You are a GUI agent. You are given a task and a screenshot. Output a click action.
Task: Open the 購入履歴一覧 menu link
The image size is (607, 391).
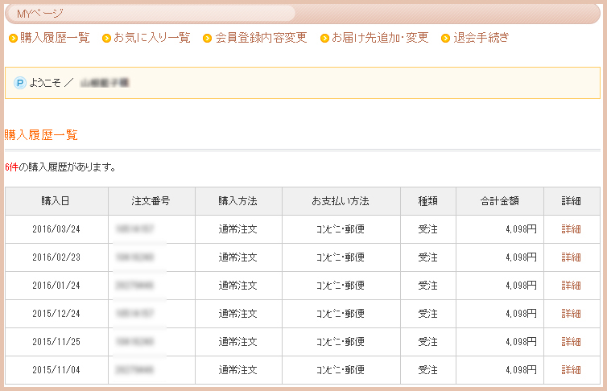(55, 38)
